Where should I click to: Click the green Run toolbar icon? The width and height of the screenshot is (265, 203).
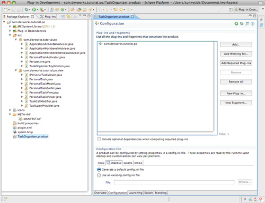pyautogui.click(x=34, y=10)
